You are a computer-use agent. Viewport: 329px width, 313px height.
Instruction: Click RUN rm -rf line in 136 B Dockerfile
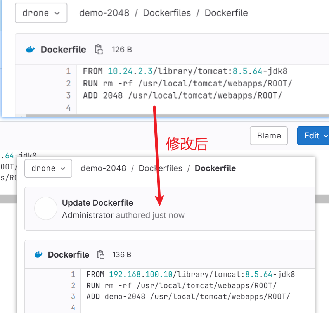coord(182,285)
